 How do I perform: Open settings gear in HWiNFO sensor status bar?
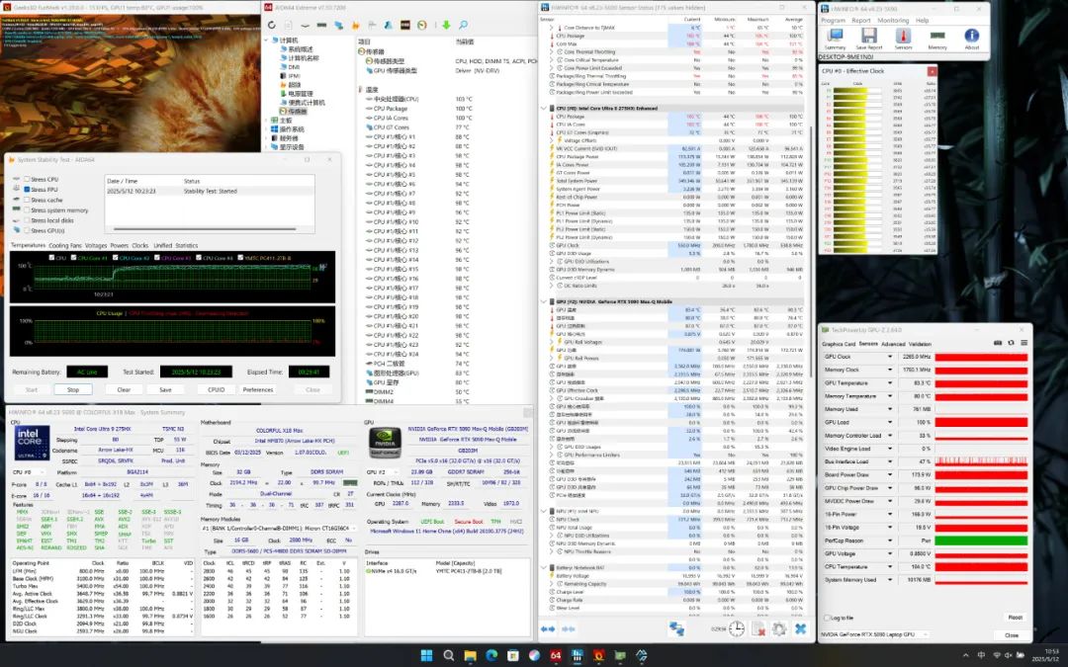tap(779, 629)
